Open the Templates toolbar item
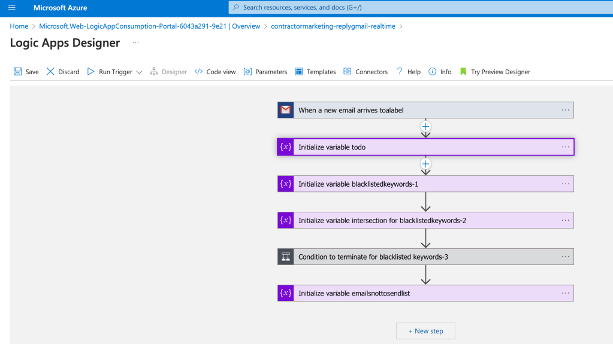 316,71
